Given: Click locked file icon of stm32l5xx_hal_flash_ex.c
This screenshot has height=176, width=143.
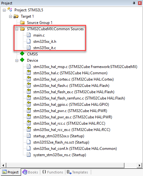Looking at the screenshot, I should pos(29,92).
